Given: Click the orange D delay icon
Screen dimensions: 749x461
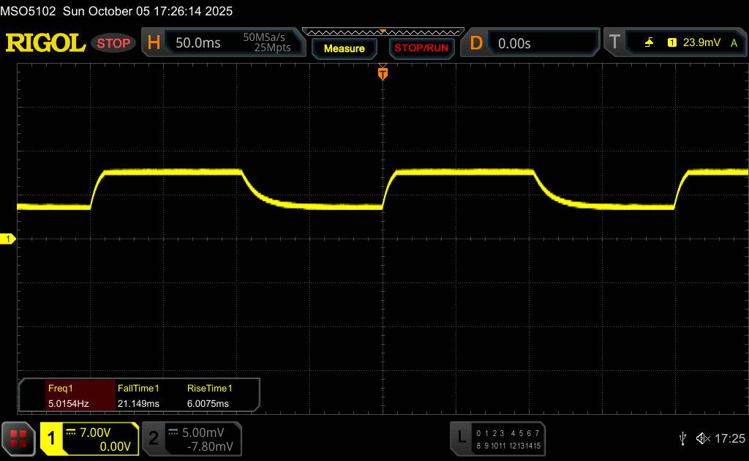Looking at the screenshot, I should pos(476,43).
